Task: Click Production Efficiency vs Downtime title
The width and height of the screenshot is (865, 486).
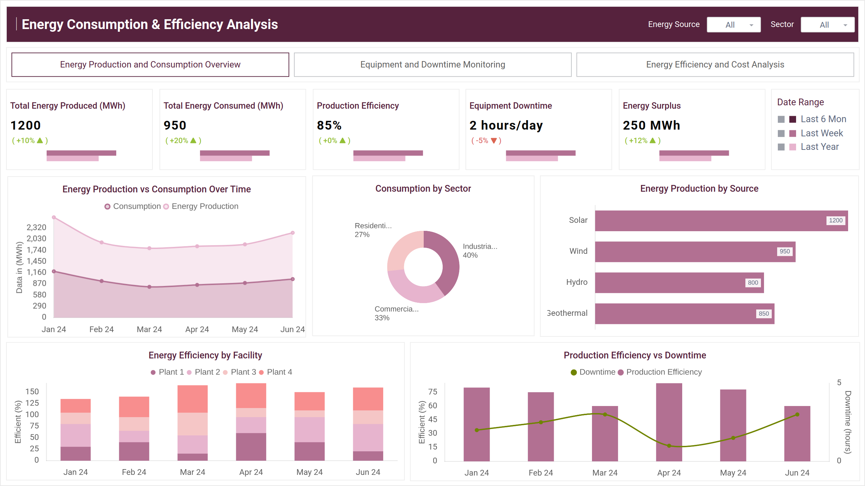Action: pos(635,355)
